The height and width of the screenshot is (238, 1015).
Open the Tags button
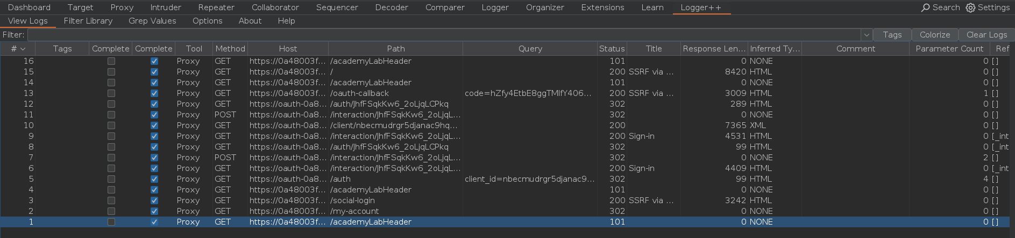tap(892, 35)
